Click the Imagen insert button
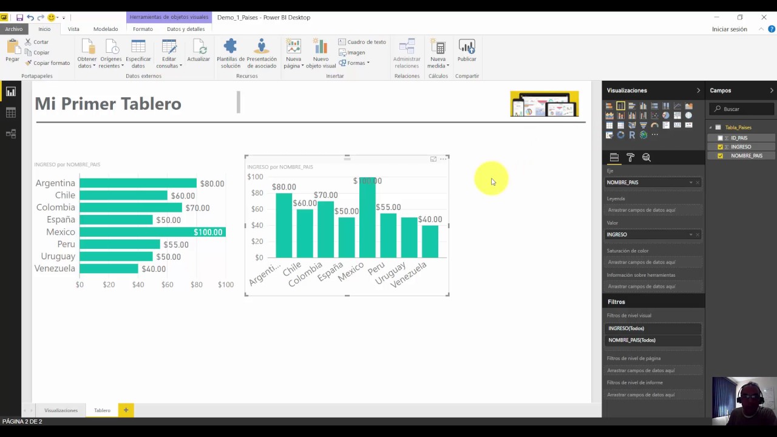 352,53
